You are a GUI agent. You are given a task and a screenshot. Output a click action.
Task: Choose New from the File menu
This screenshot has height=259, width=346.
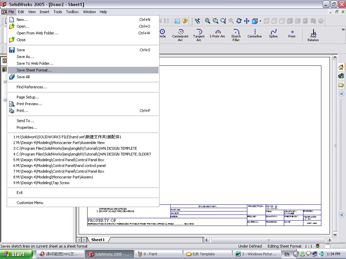83,20
